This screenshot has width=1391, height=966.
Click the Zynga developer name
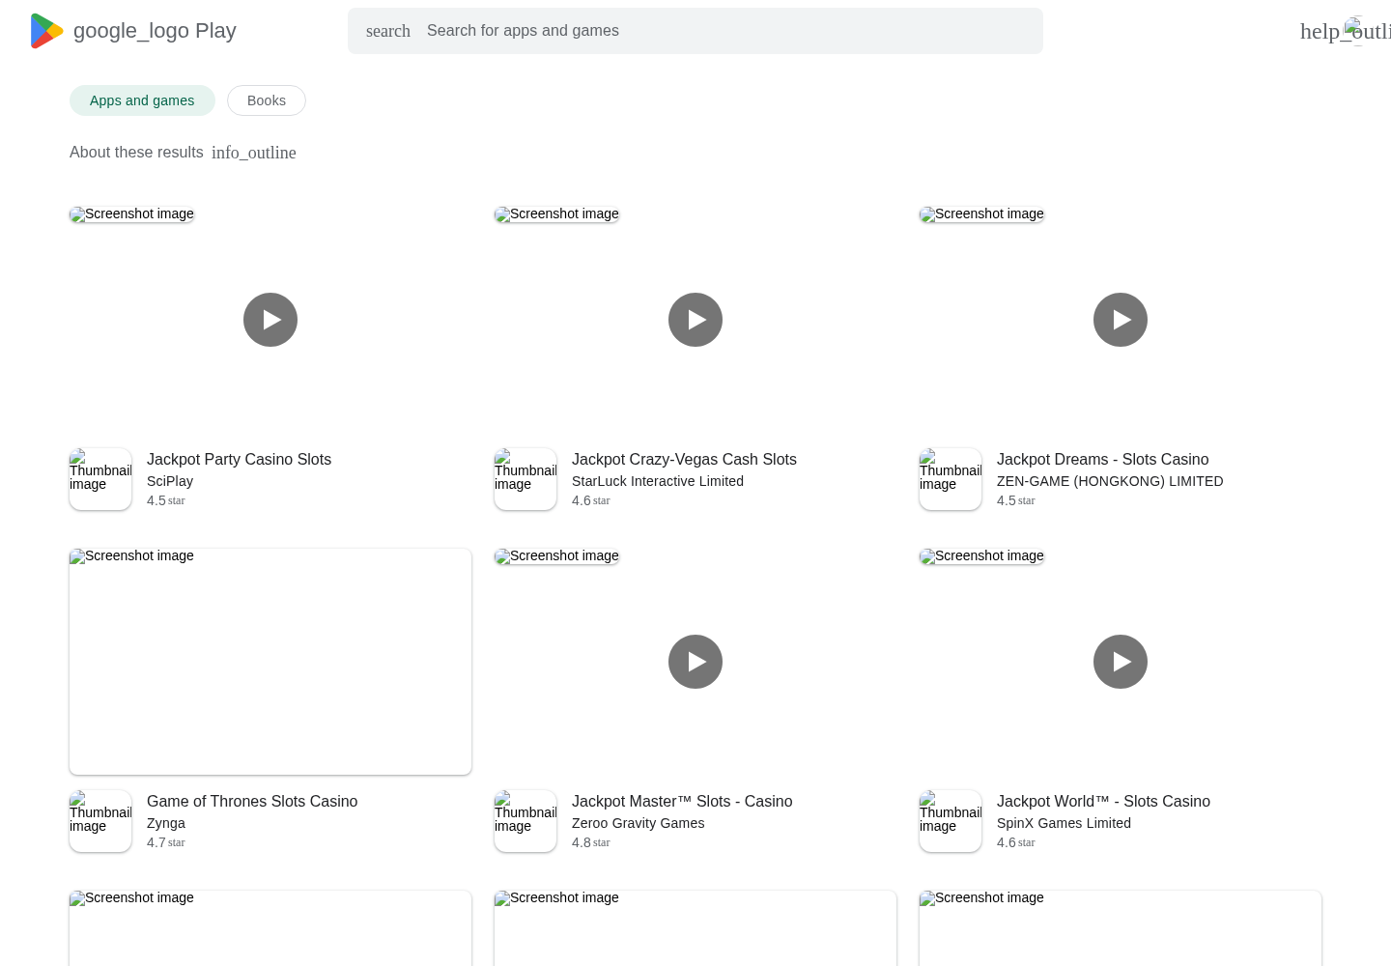166,823
